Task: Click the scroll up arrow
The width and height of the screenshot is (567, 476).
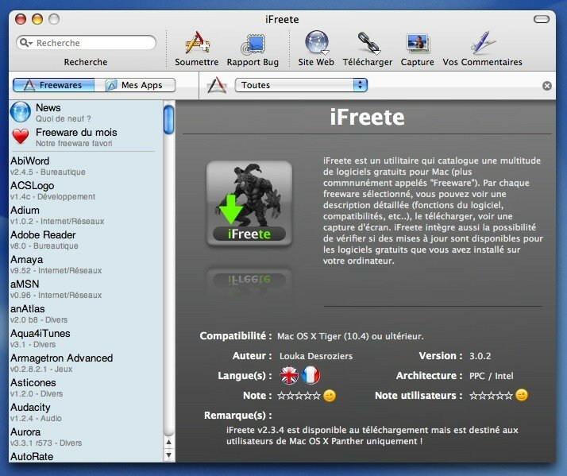Action: pos(169,442)
